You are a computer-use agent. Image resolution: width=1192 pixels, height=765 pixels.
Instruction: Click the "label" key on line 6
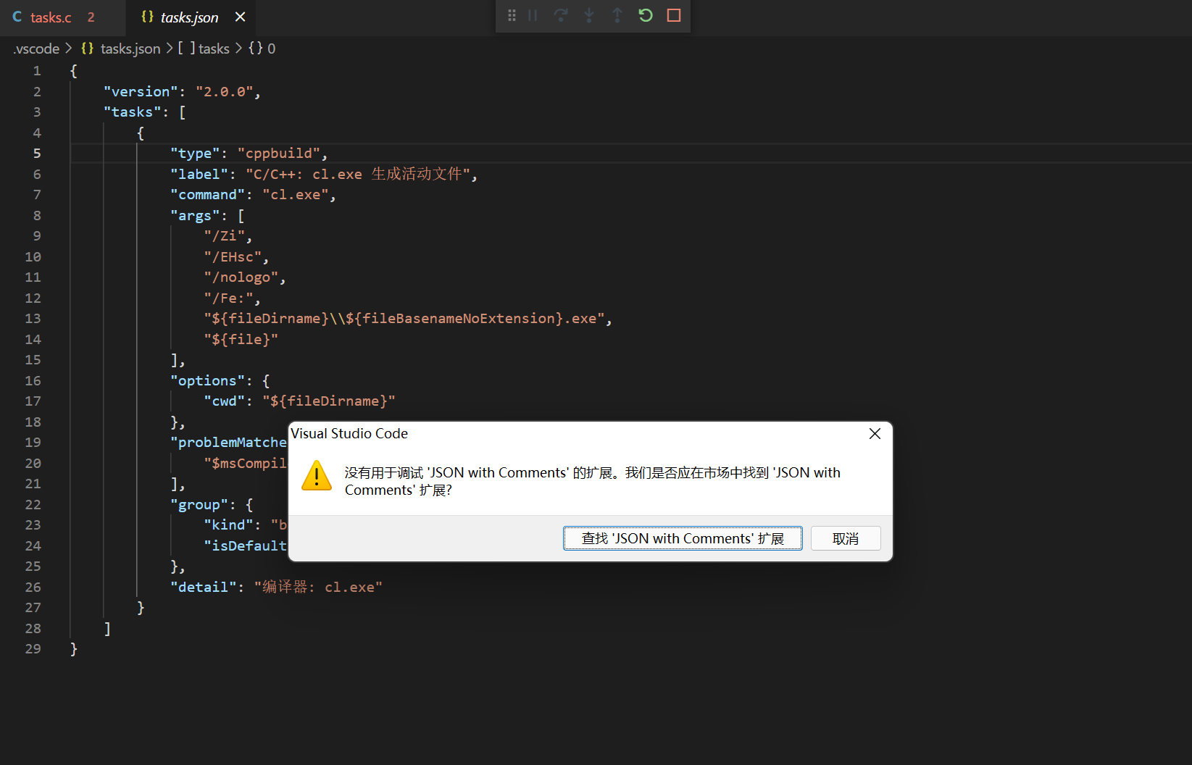(x=199, y=175)
